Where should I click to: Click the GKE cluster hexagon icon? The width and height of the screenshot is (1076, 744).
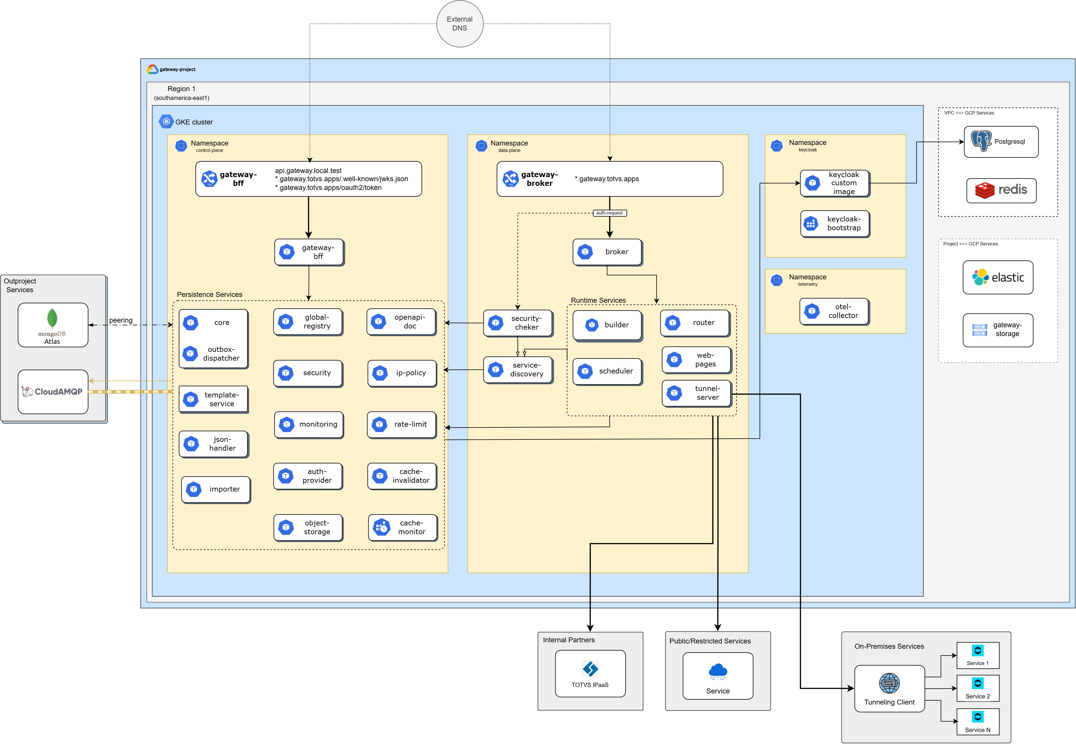[166, 121]
